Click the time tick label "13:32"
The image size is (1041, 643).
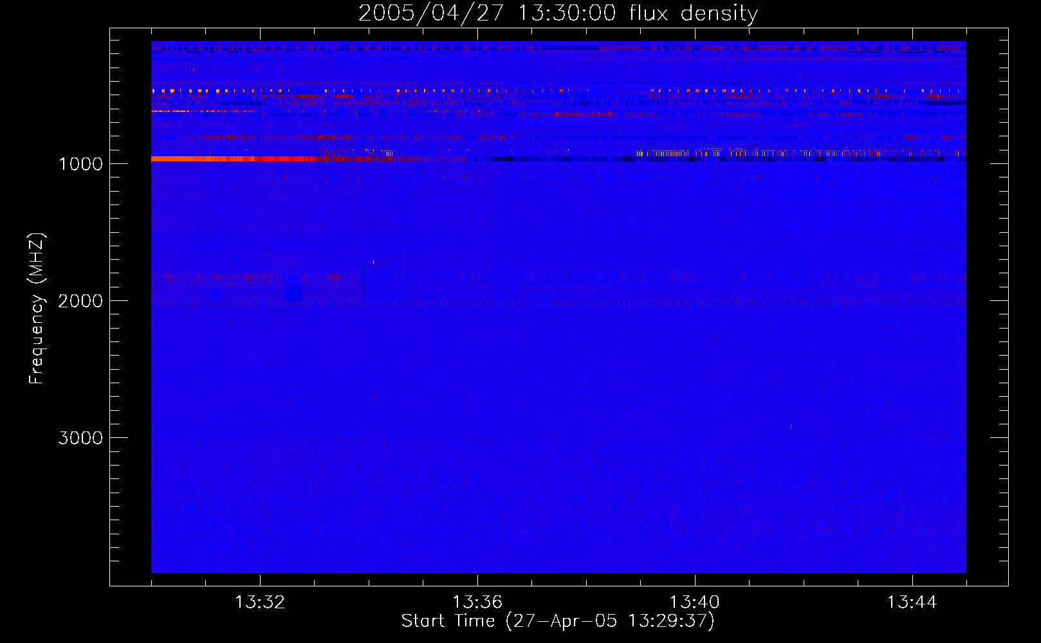(x=260, y=602)
